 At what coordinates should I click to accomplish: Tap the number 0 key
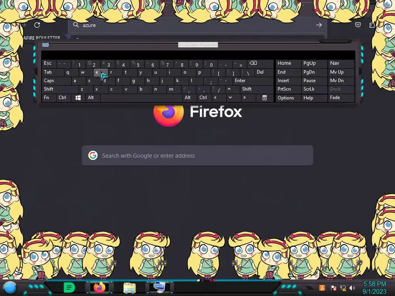[209, 64]
